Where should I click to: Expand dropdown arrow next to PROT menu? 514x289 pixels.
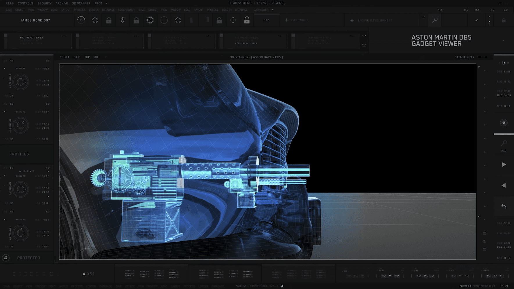(x=107, y=3)
